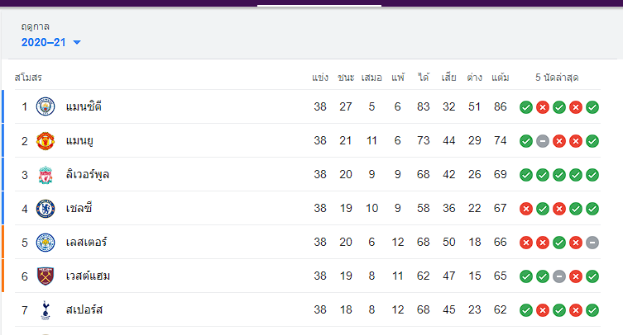Screen dimensions: 623x335
Task: Click the แต้ม points column header
Action: click(501, 78)
